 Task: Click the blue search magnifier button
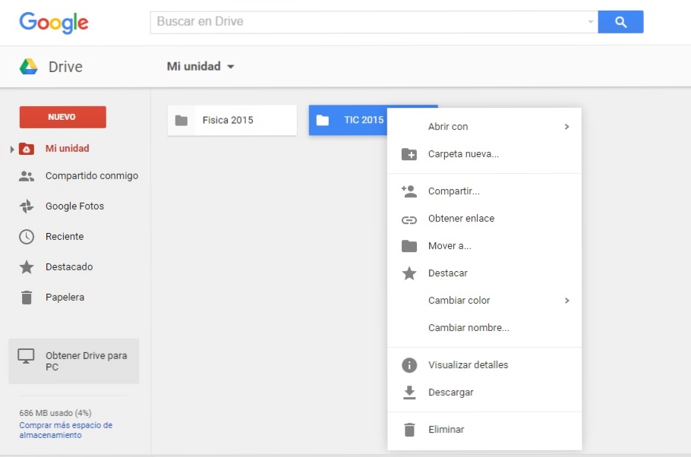(620, 22)
